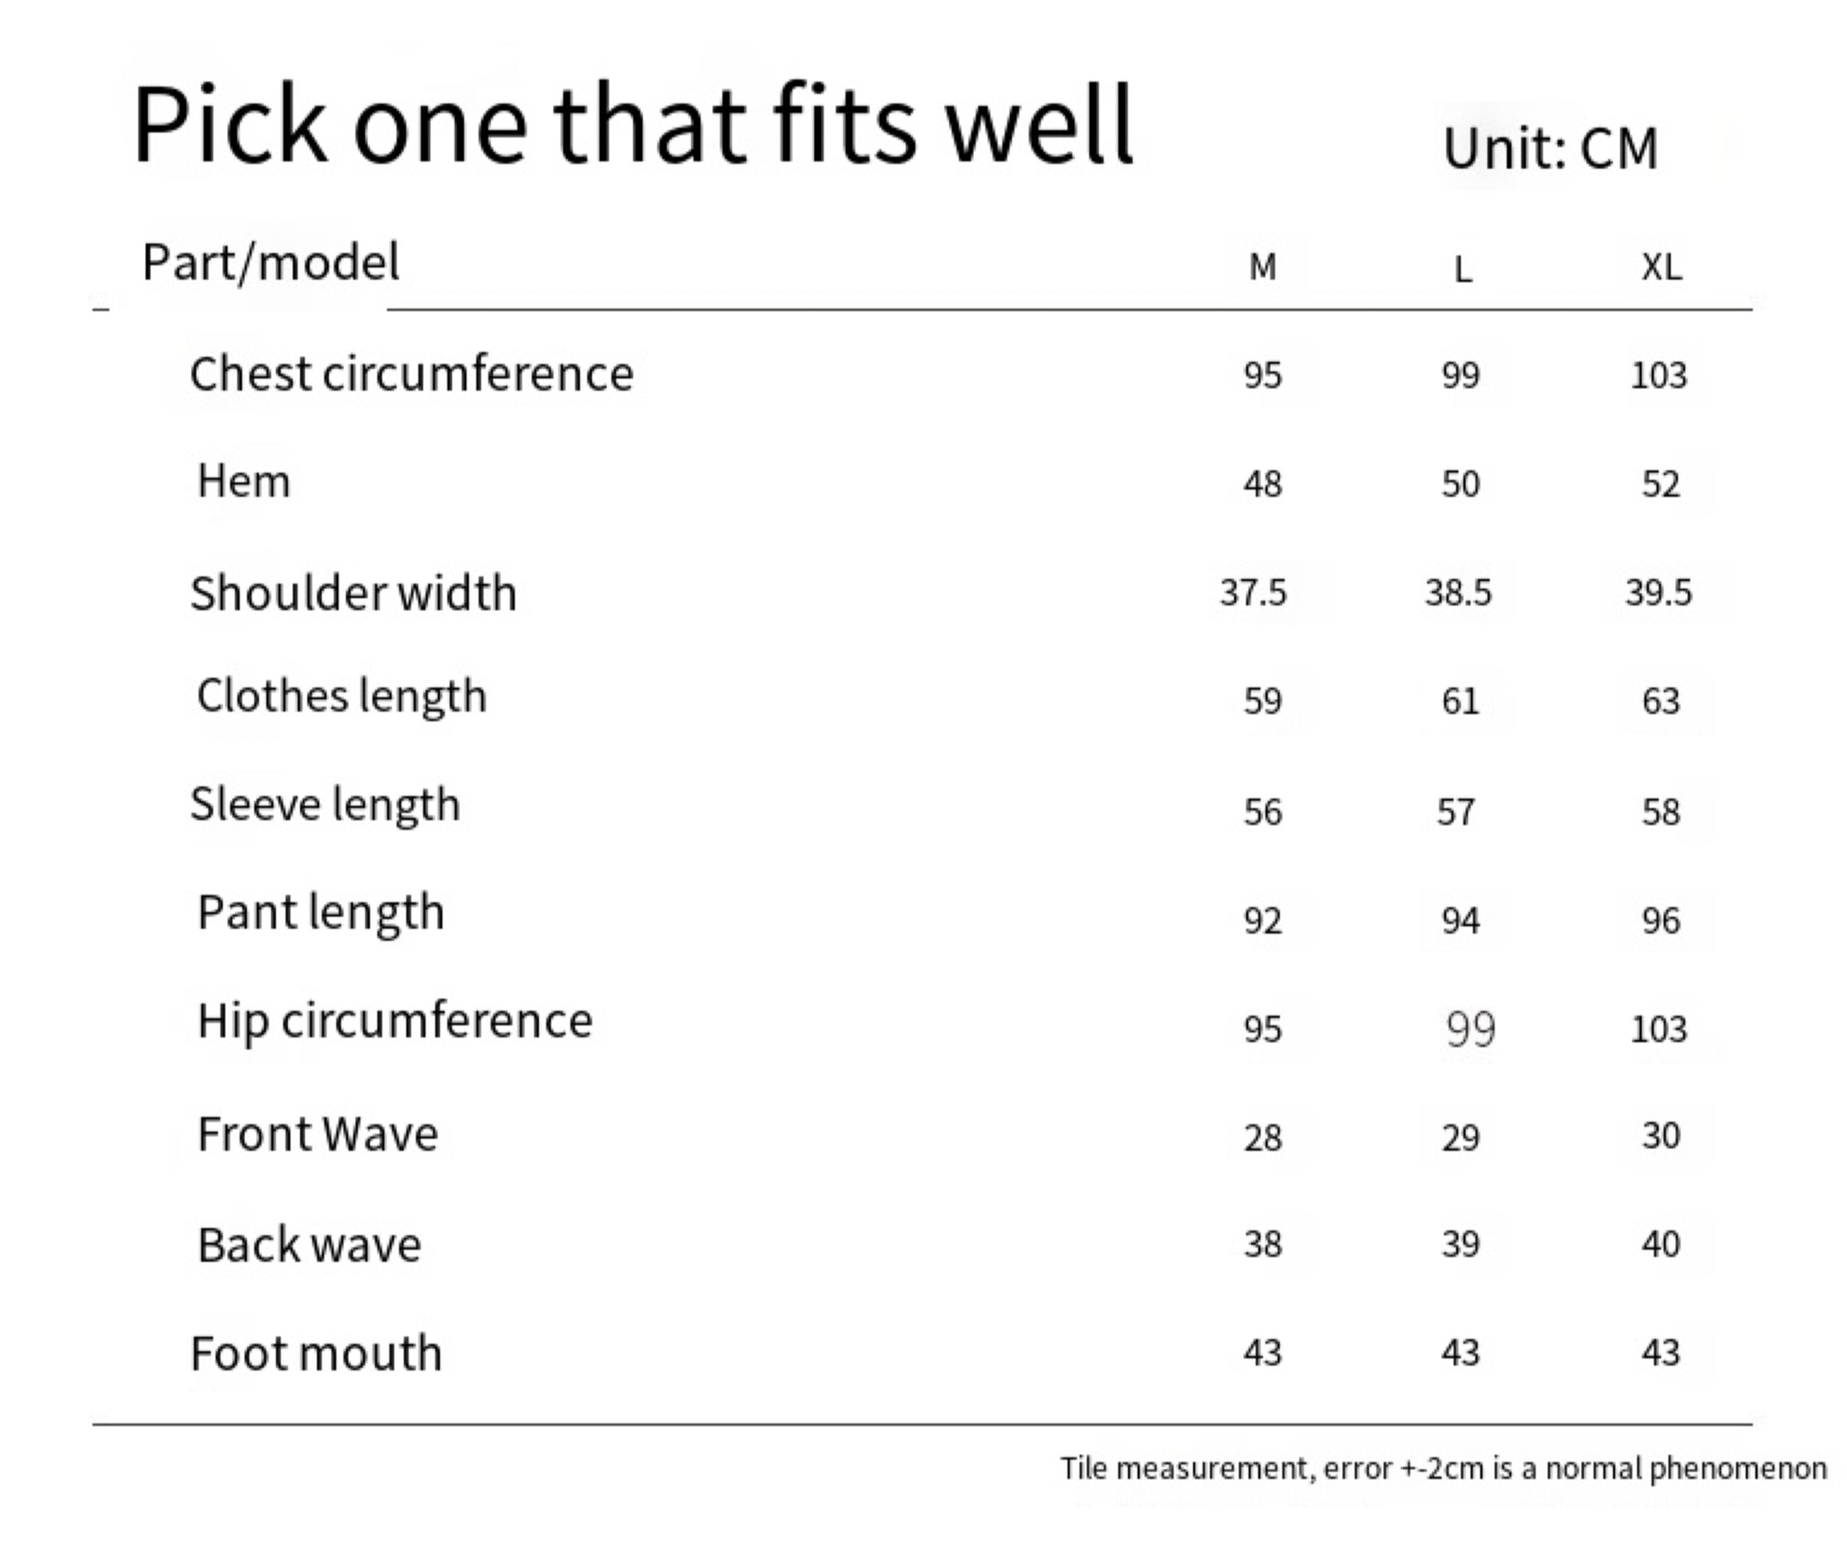Click the 'Part/model' header label

click(x=271, y=261)
